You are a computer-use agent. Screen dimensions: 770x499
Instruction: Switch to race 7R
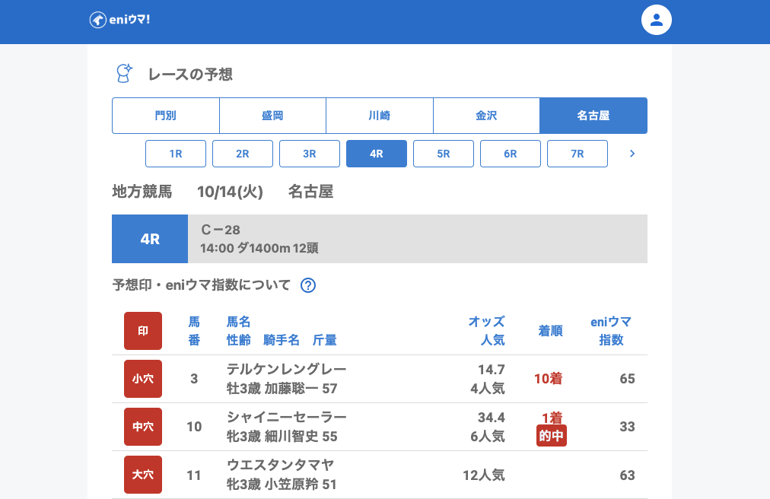pos(577,154)
